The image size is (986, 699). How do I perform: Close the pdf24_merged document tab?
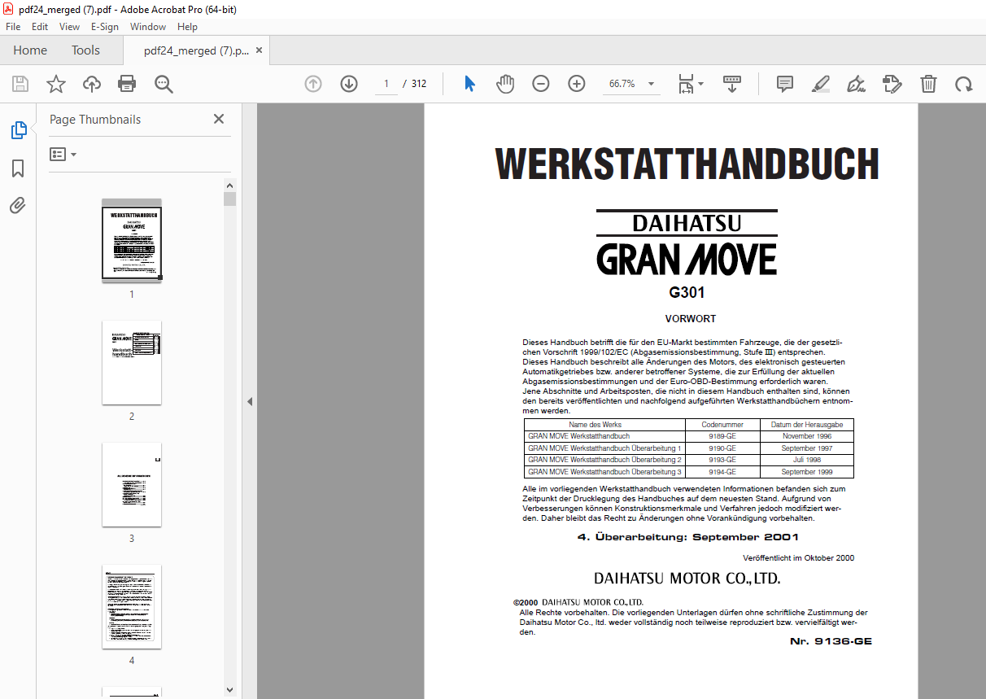260,50
